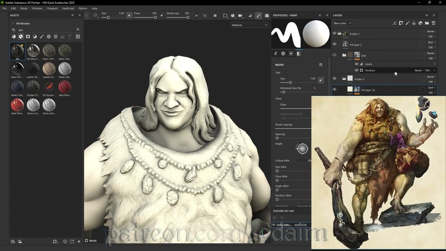This screenshot has width=446, height=251.
Task: Open the File menu
Action: pyautogui.click(x=5, y=8)
